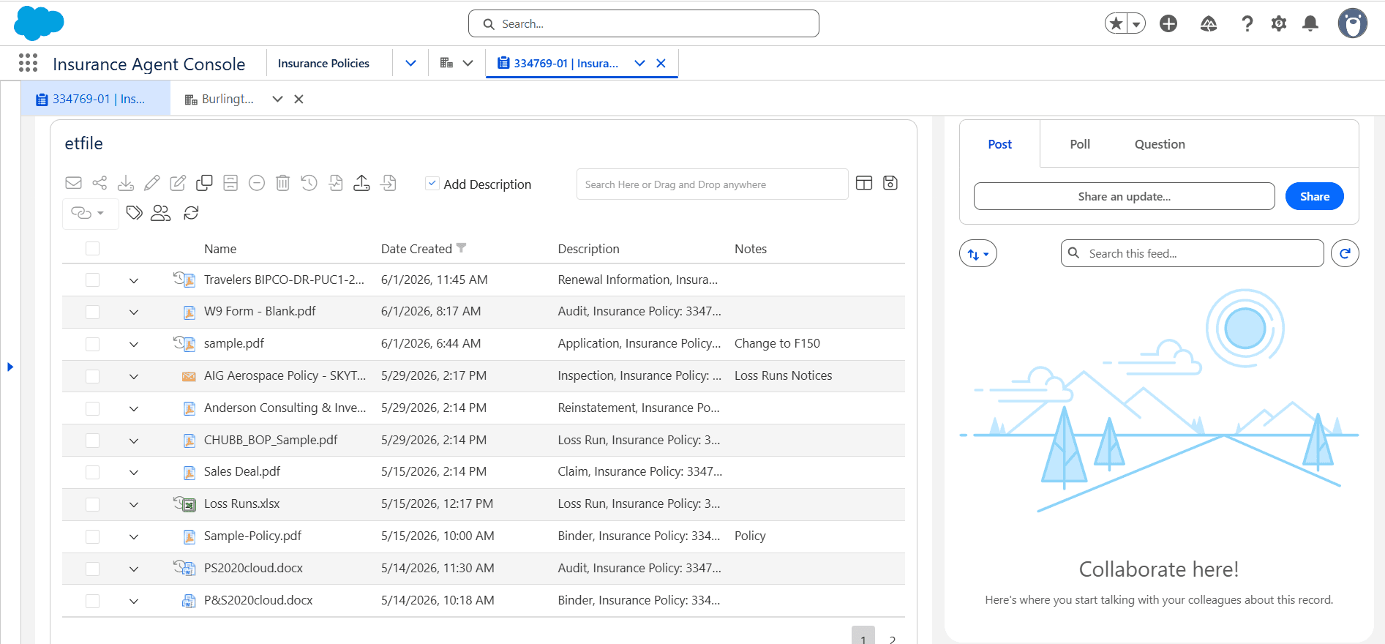Click the people sharing icon
Viewport: 1385px width, 644px height.
pos(160,213)
